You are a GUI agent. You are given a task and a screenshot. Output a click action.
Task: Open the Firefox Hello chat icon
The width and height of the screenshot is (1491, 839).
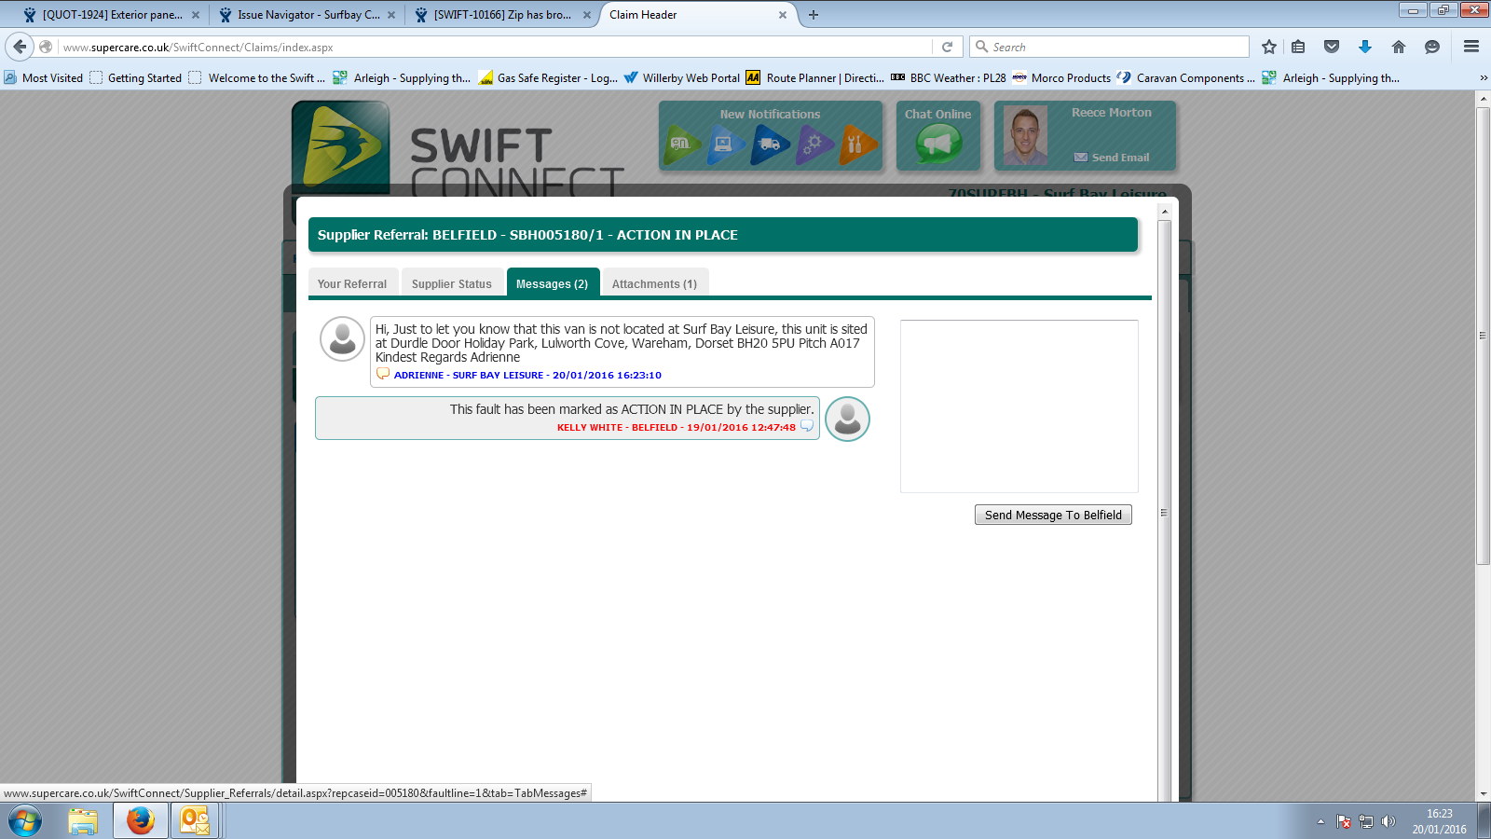click(1432, 47)
